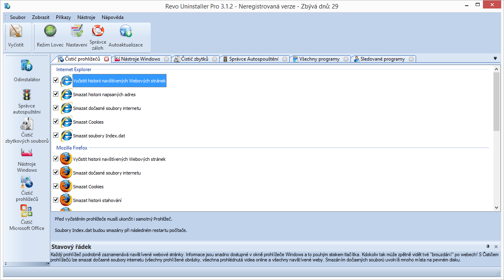Image resolution: width=504 pixels, height=280 pixels.
Task: Uncheck Smazat historii stahování
Action: (x=56, y=200)
